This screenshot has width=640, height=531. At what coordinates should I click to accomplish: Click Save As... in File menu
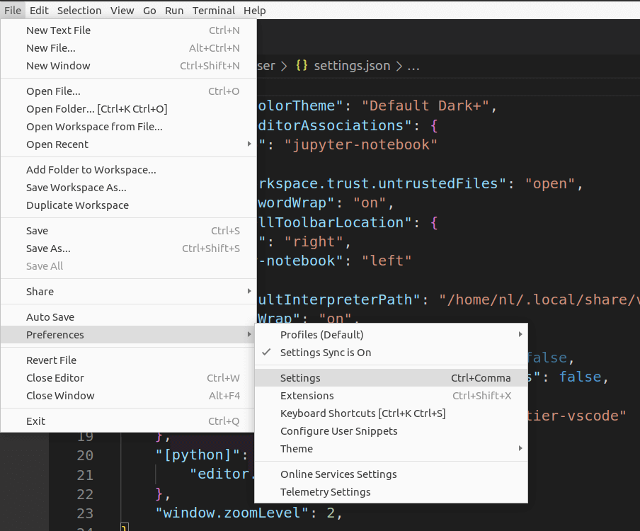point(129,249)
